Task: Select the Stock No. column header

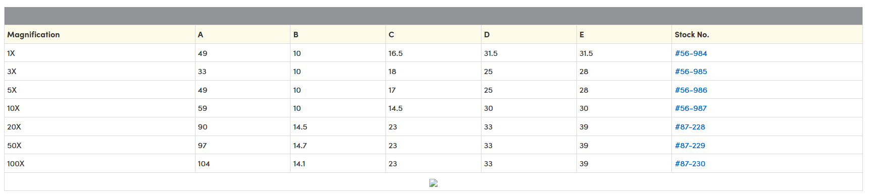Action: click(x=692, y=35)
